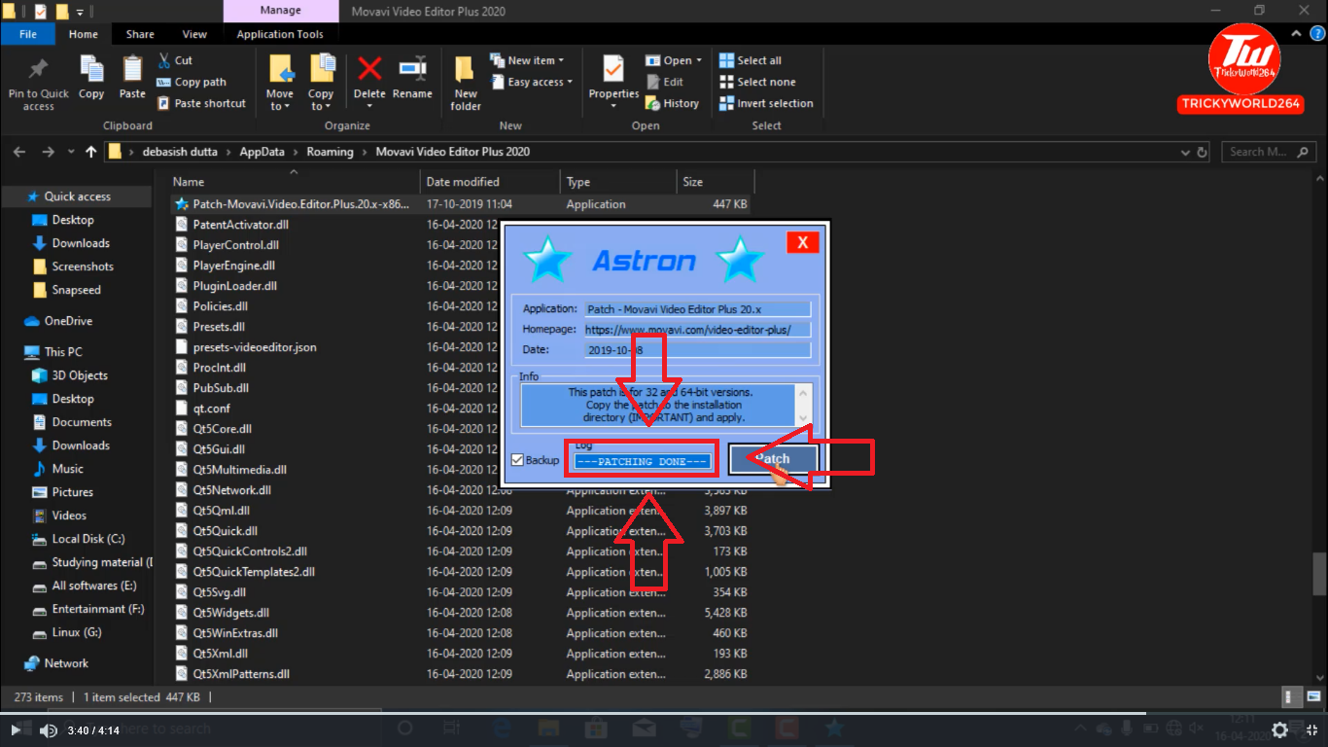Expand the Easy access dropdown
The width and height of the screenshot is (1328, 747).
pyautogui.click(x=532, y=82)
